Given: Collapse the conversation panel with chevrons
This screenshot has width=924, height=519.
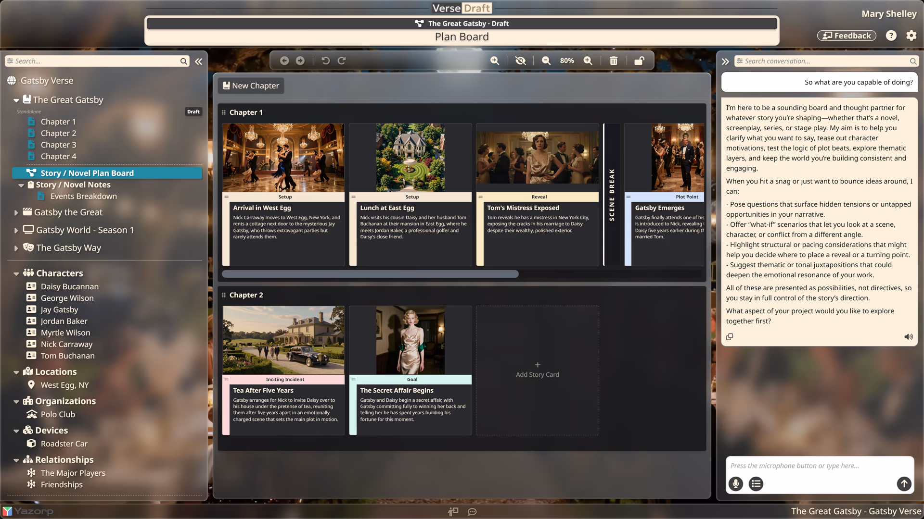Looking at the screenshot, I should tap(725, 62).
